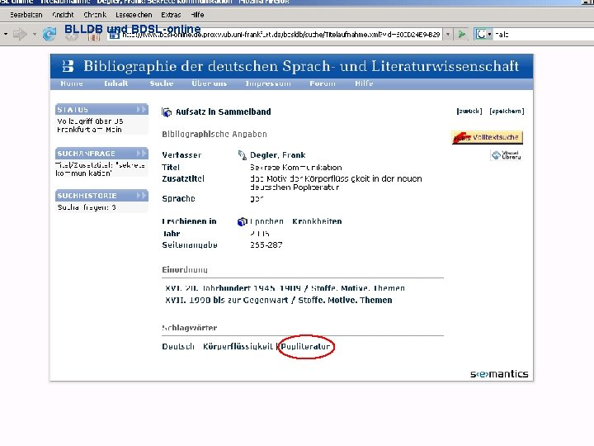The image size is (594, 446).
Task: Collapse the SUCHANFRAGE panel arrows
Action: click(x=141, y=154)
